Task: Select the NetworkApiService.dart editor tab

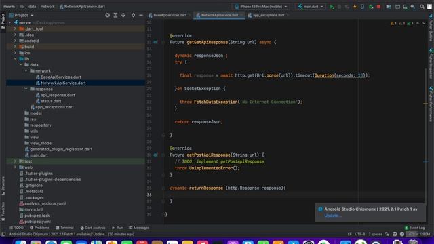Action: pos(220,15)
